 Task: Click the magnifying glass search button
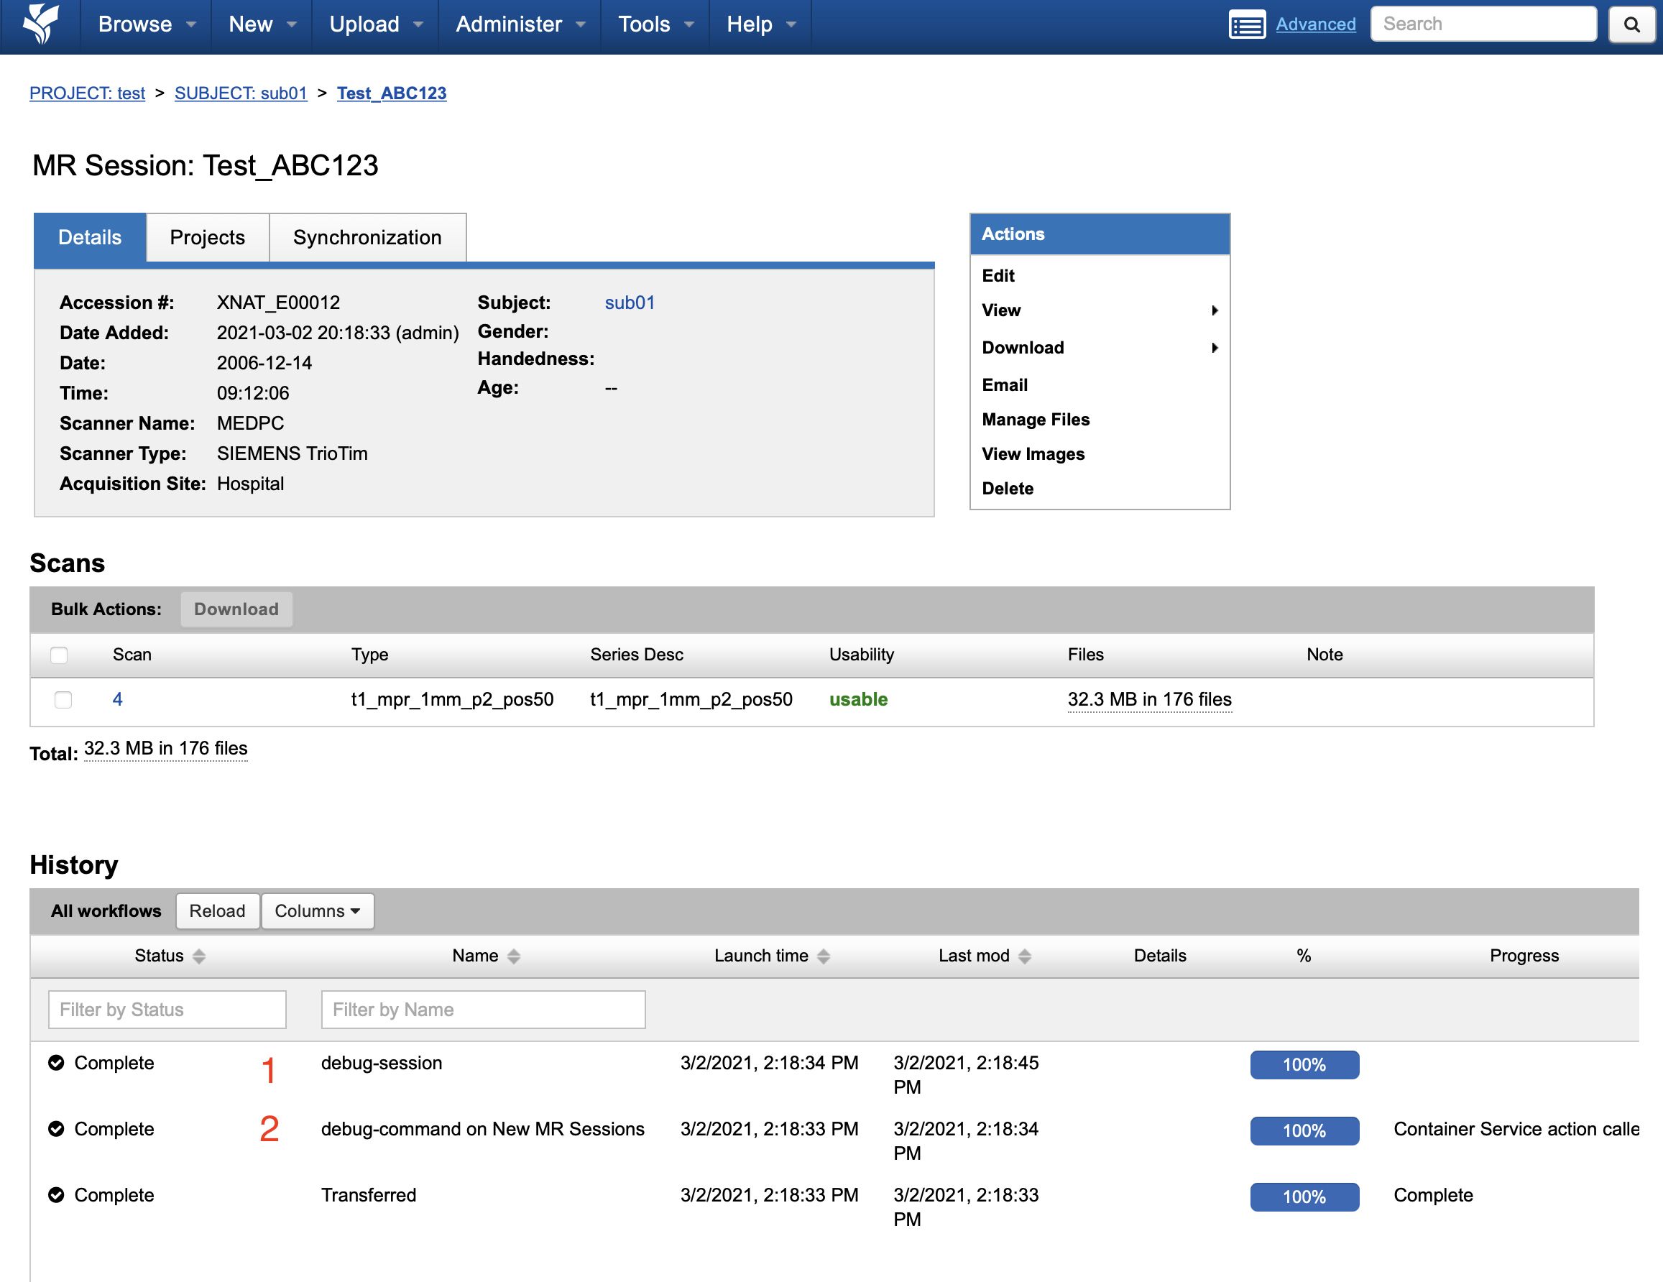click(x=1631, y=24)
